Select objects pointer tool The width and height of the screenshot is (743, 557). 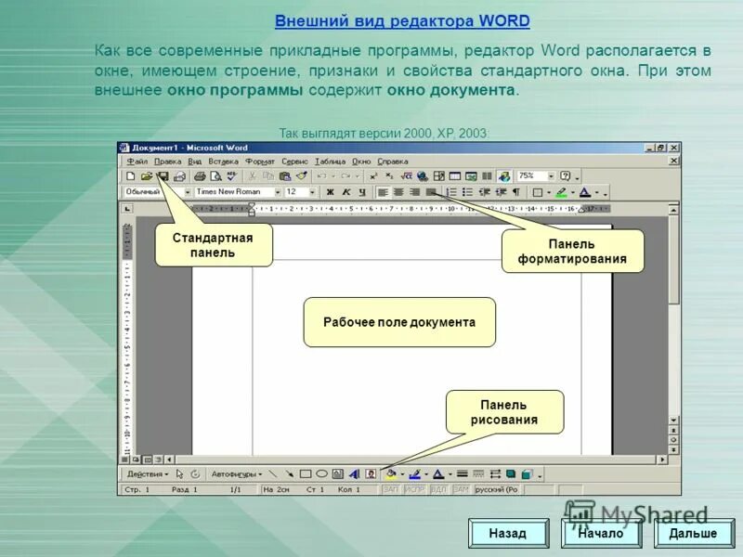[179, 473]
